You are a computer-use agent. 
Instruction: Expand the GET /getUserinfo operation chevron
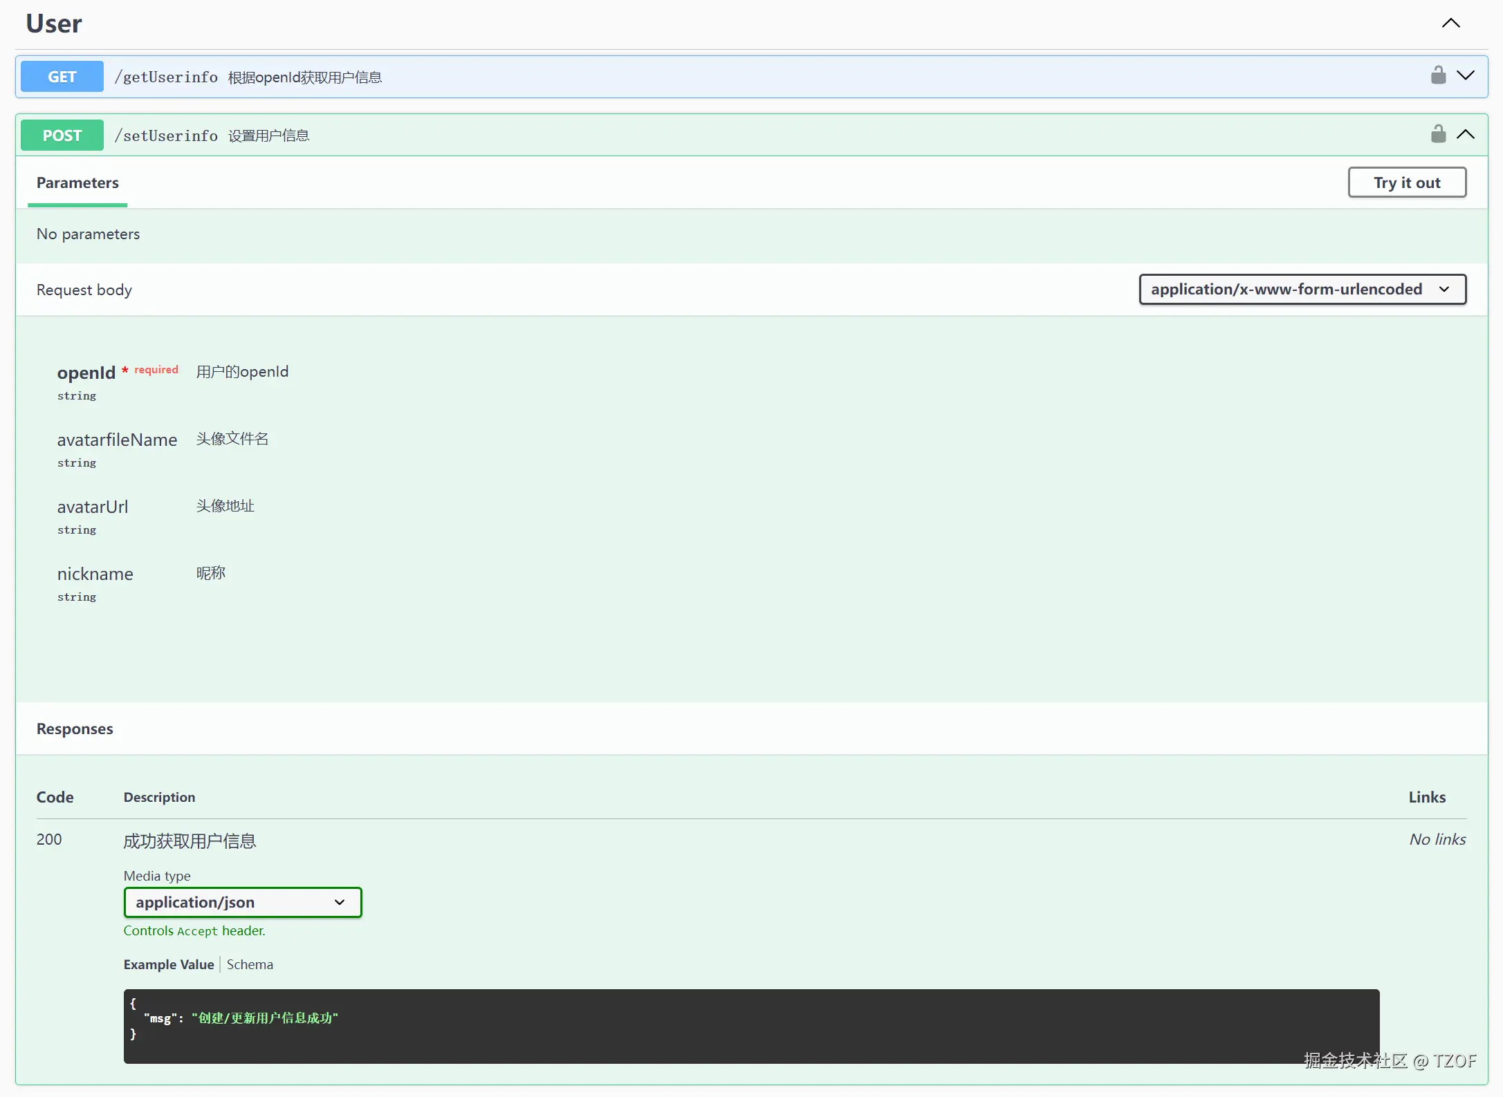point(1465,75)
